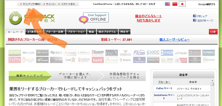Screen dimensions: 222x106
Task: Select the Japanese flag language icon
Action: pyautogui.click(x=182, y=4)
